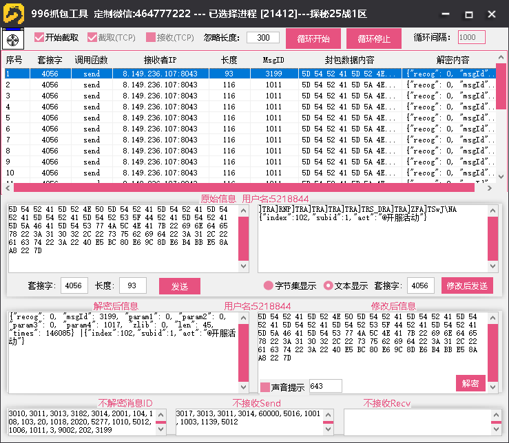The image size is (509, 443).
Task: Click the MsgID column header
Action: coord(273,61)
